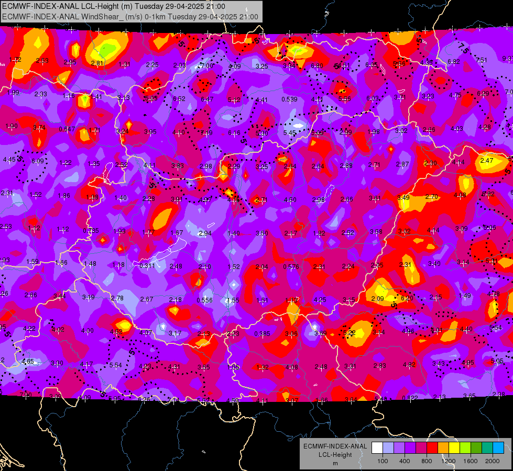Select the dark green legend swatch
Screen dimensions: 513x471
click(476, 448)
